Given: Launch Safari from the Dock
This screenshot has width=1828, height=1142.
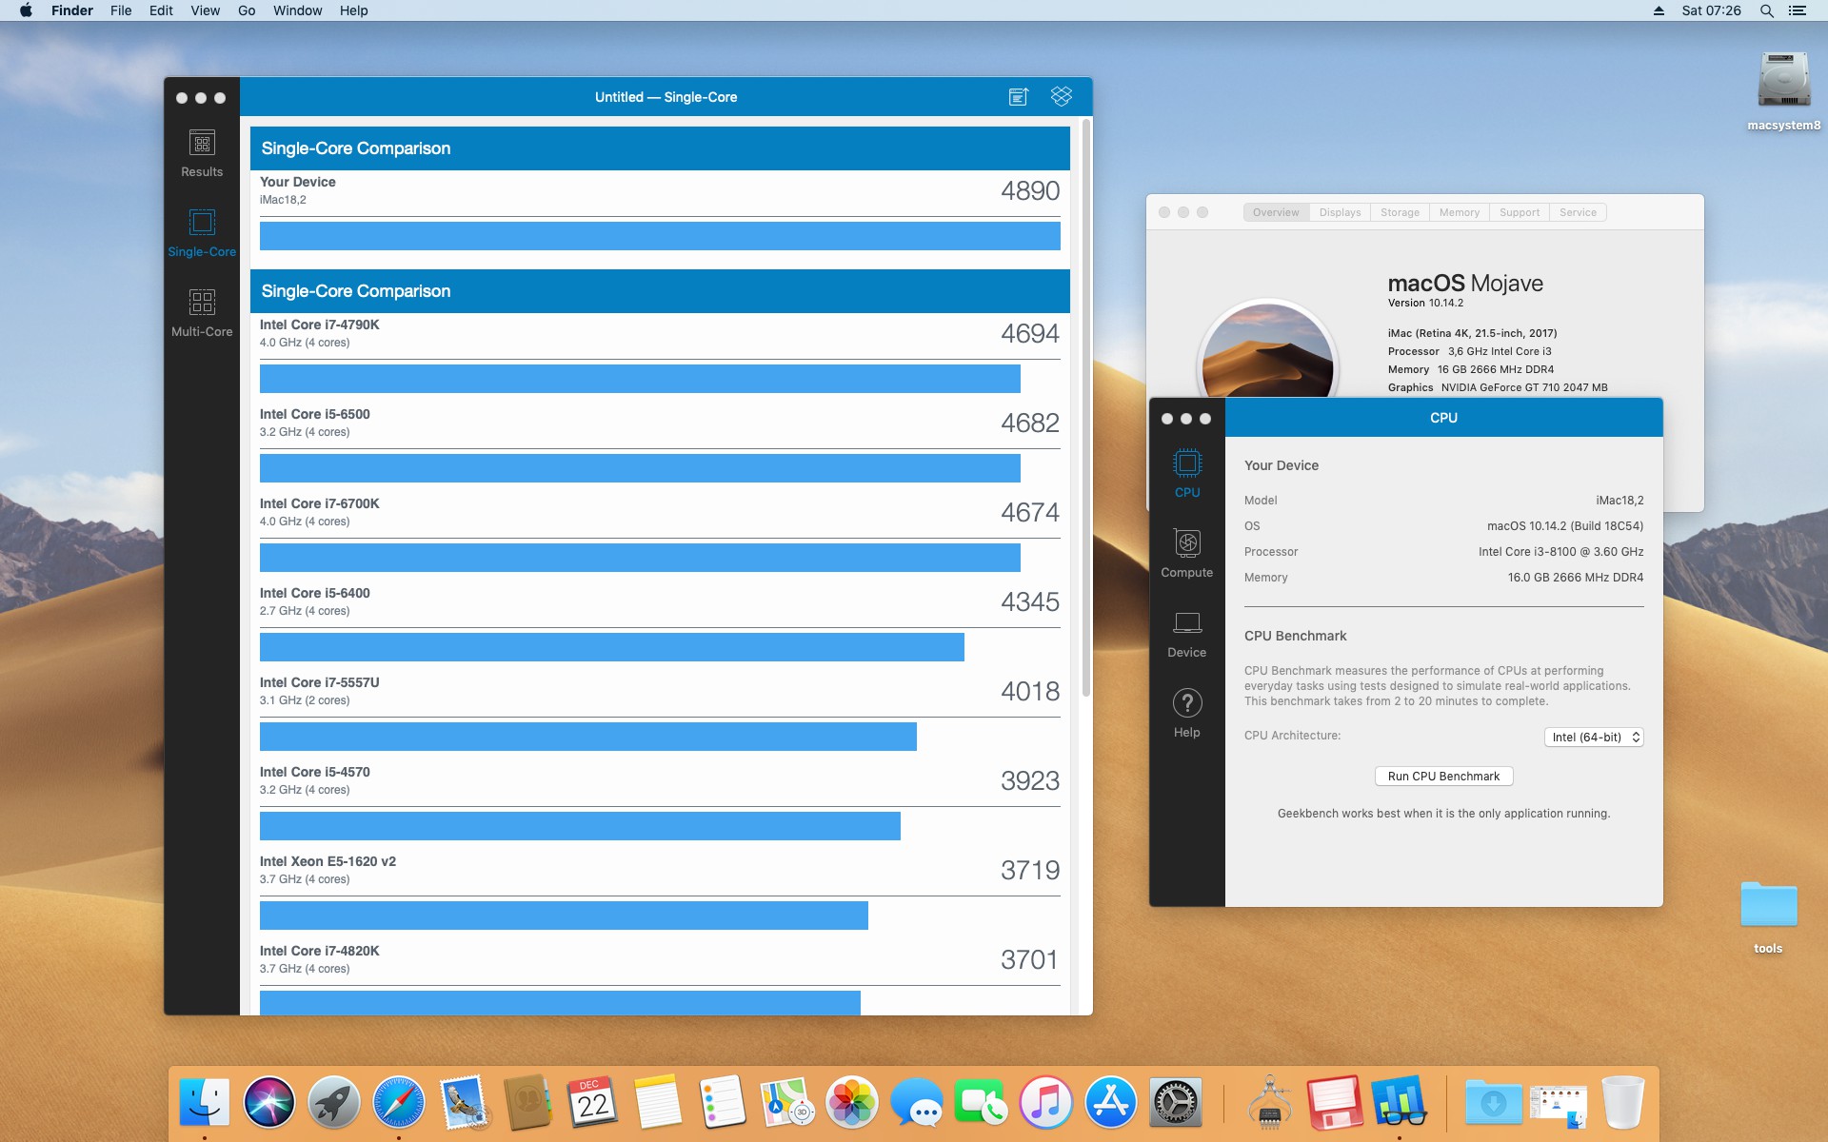Looking at the screenshot, I should pos(398,1102).
